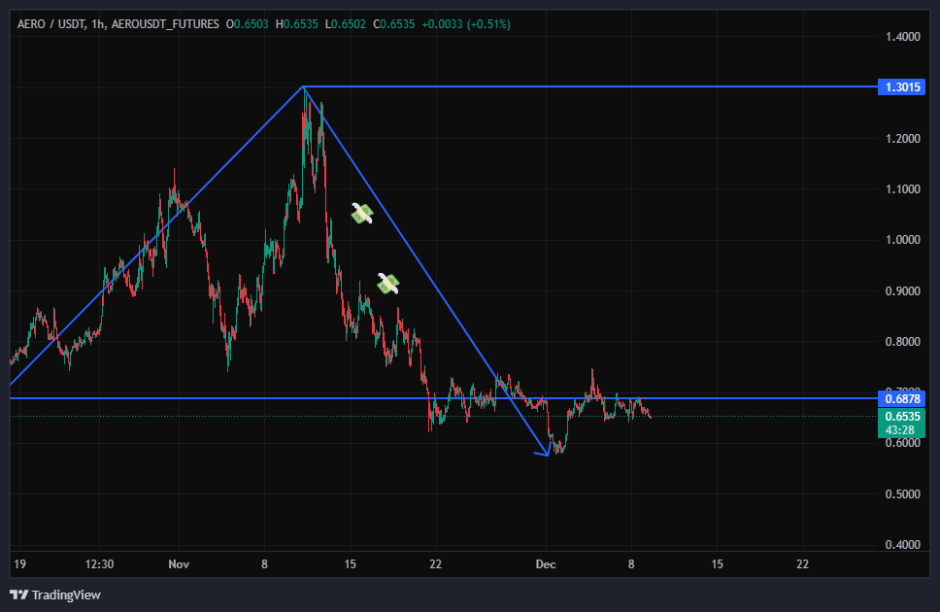The image size is (940, 612).
Task: Click the upper money-with-wings emoji icon
Action: click(x=362, y=214)
